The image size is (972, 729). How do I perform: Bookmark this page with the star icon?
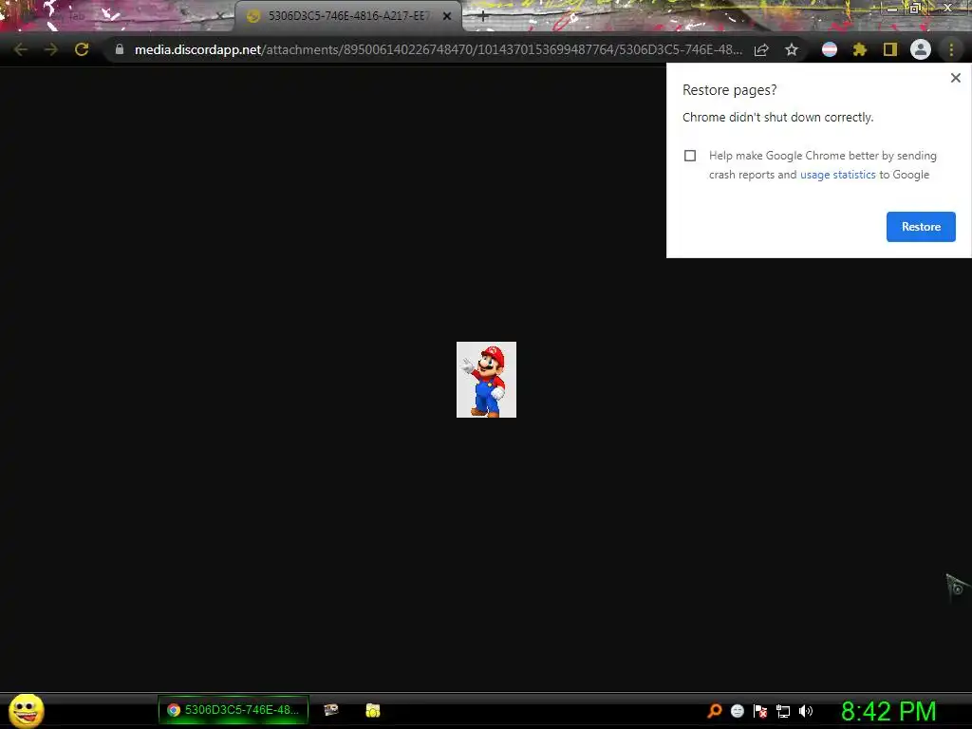coord(792,49)
